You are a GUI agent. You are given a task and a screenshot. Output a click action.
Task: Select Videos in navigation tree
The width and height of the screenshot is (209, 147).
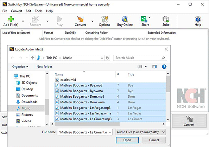click(x=23, y=121)
